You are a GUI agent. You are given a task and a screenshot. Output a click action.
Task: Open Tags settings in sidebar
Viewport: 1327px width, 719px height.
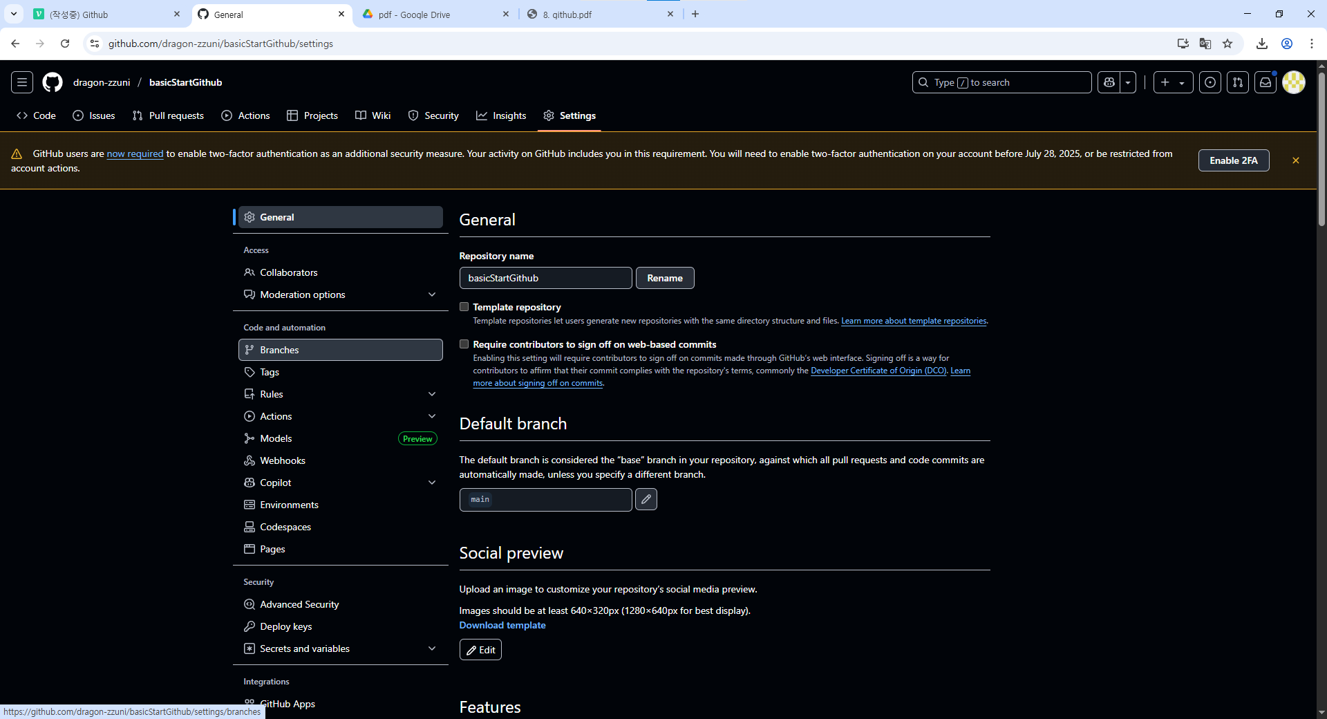tap(341, 372)
